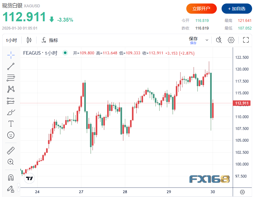Screen dimensions: 254x197
Task: Open the Fibonacci retracement tool
Action: tap(11, 78)
